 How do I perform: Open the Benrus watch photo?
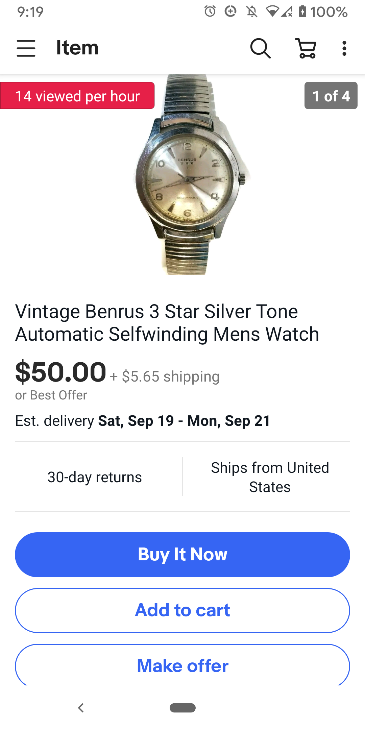click(x=189, y=176)
